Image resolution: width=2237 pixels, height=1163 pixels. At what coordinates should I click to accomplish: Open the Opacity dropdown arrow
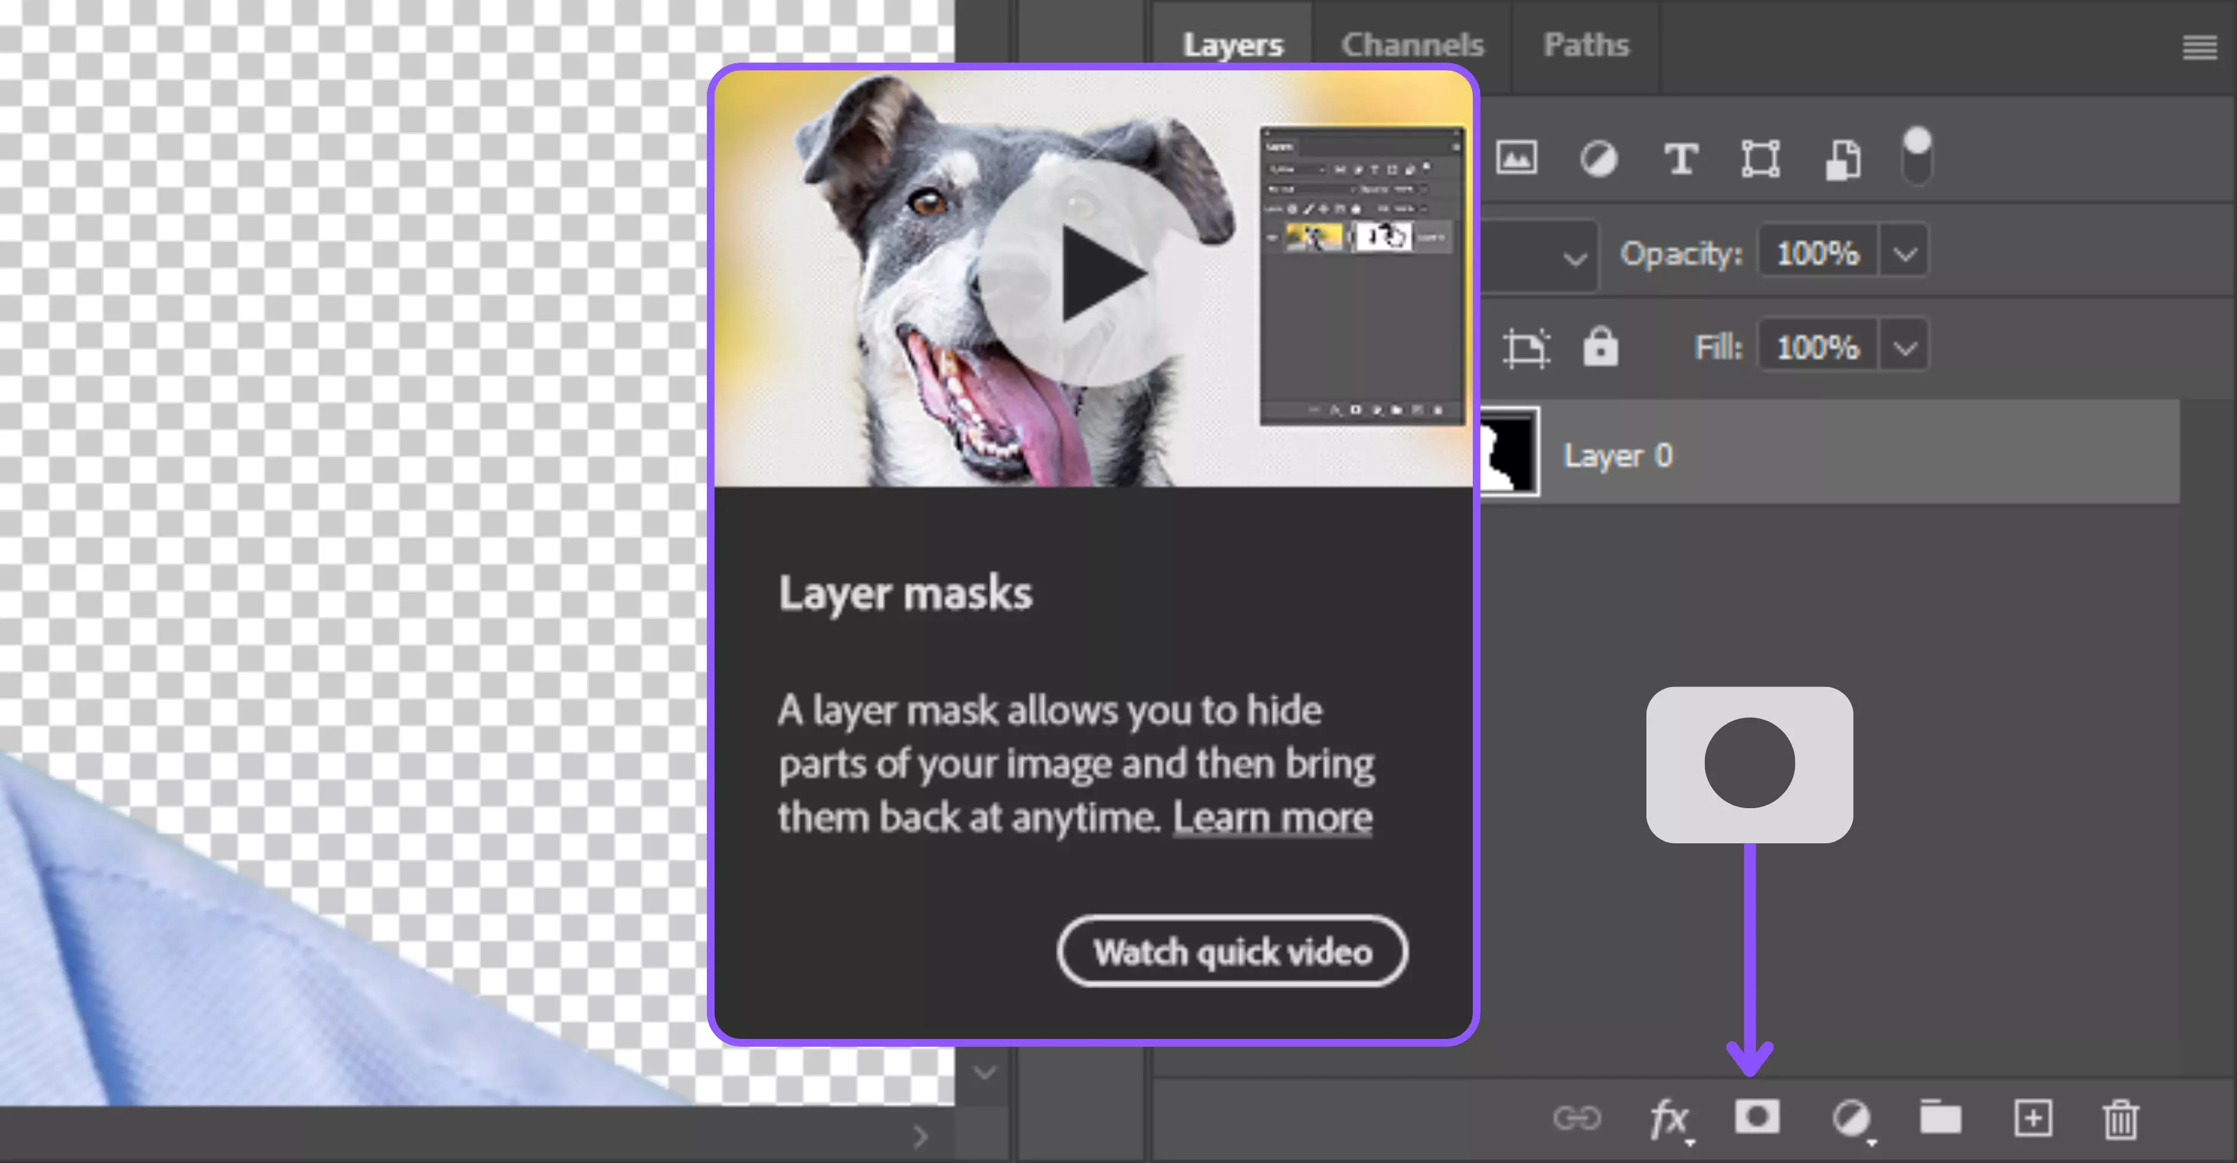tap(1905, 254)
